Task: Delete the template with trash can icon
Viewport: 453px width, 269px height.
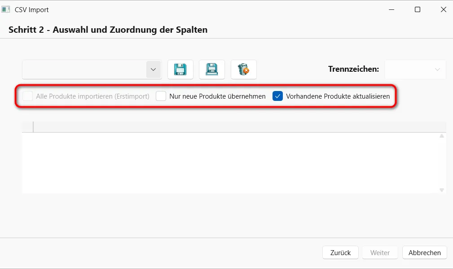Action: pos(243,69)
